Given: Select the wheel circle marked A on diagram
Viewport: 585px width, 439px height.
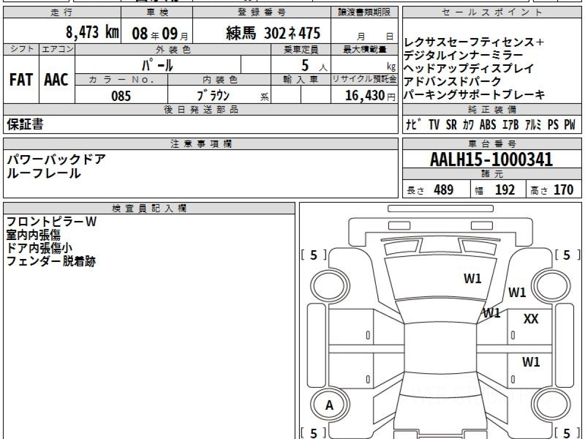Looking at the screenshot, I should (329, 405).
